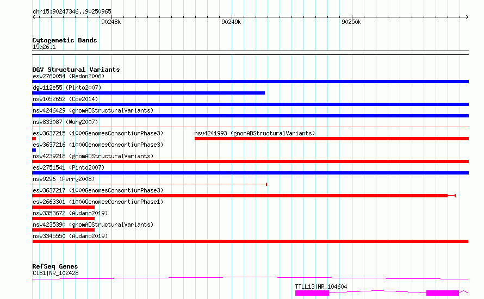484x299 pixels.
Task: Click the chr15:90247346..90250965 coordinate label
Action: [x=72, y=11]
